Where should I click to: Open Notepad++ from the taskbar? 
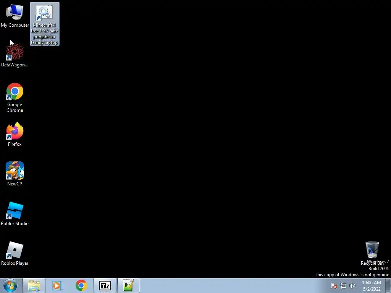click(x=128, y=285)
